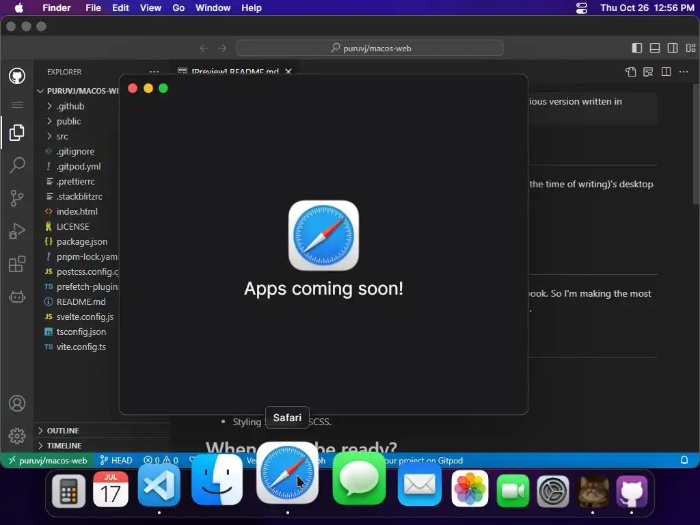Click the GitHub icon in activity bar

[x=17, y=76]
